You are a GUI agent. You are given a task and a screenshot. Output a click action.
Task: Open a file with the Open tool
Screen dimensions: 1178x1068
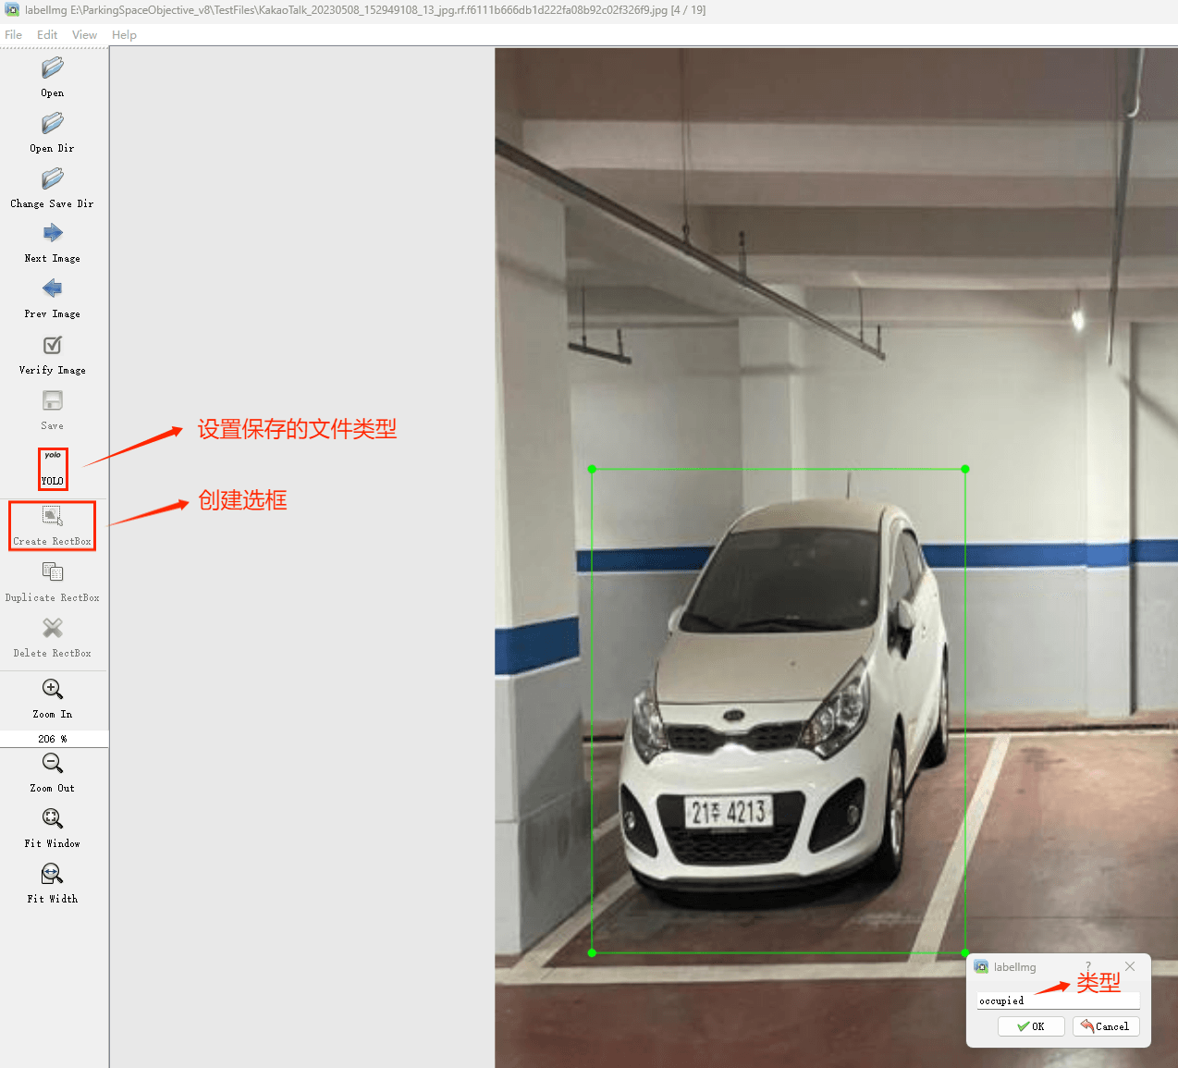point(53,78)
